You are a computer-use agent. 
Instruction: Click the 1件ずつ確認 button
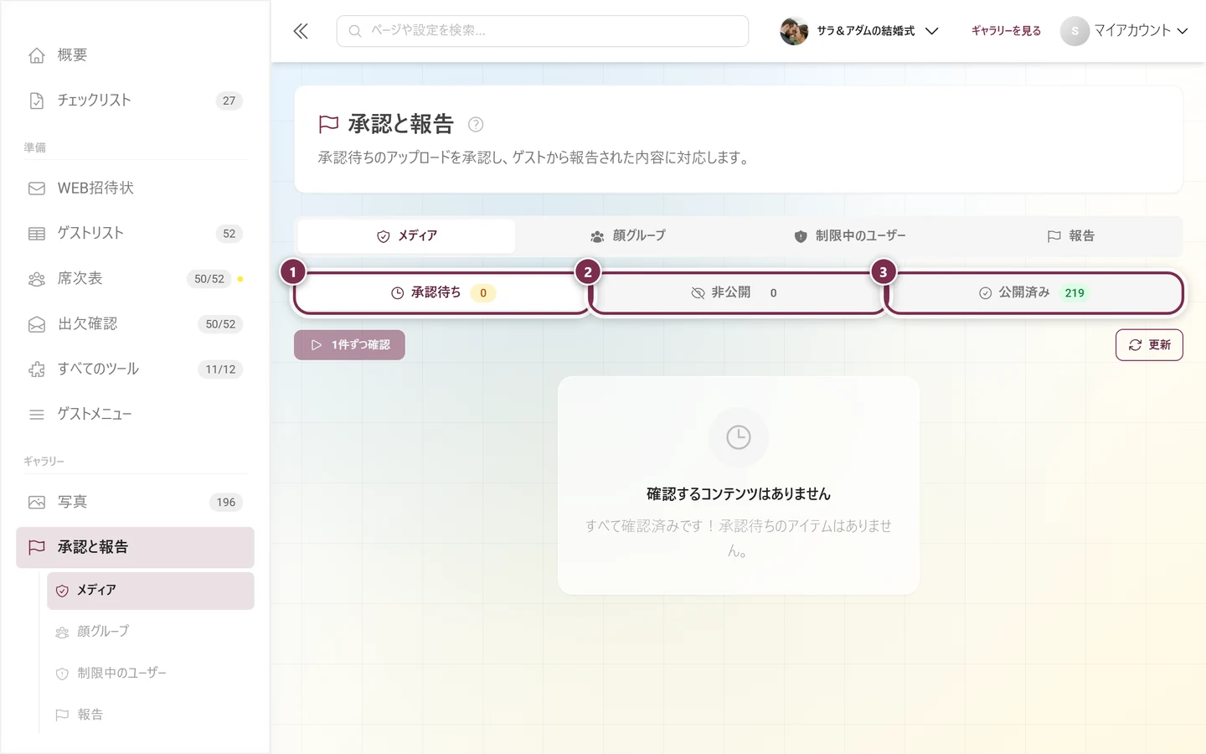tap(349, 345)
